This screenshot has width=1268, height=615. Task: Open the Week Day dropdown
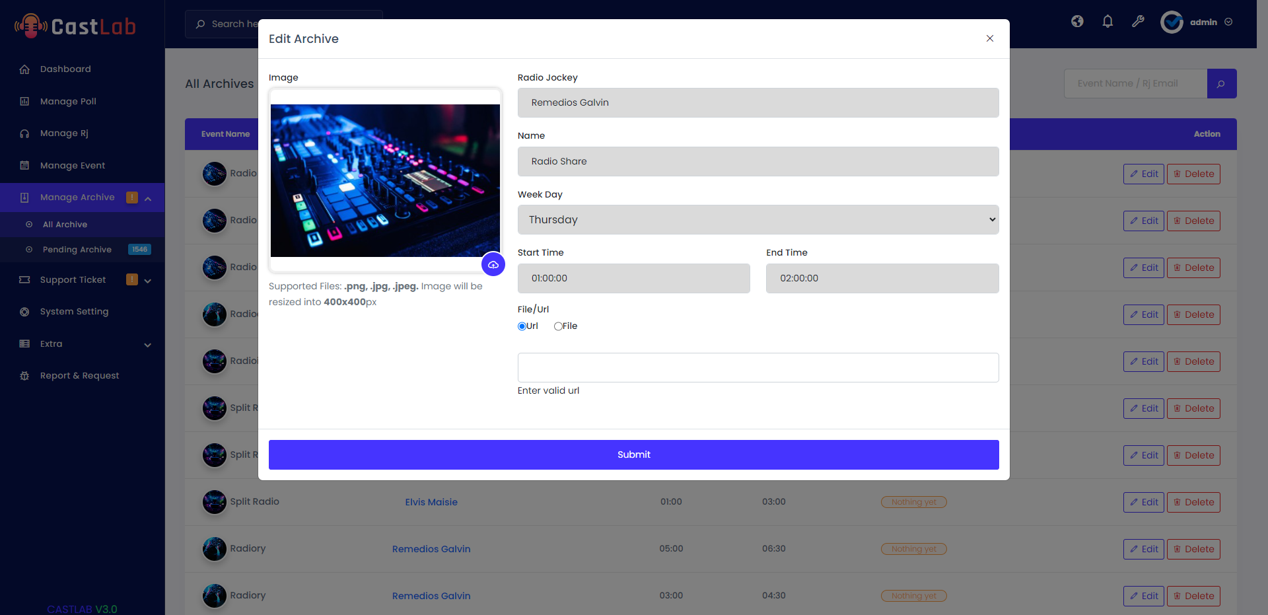pos(757,219)
